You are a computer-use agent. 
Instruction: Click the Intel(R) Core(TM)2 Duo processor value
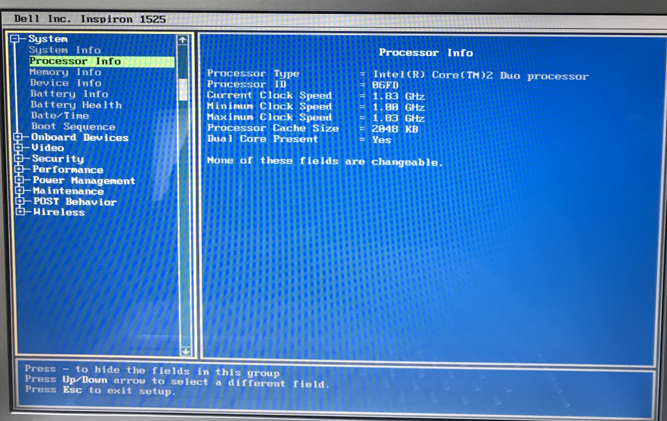click(481, 75)
